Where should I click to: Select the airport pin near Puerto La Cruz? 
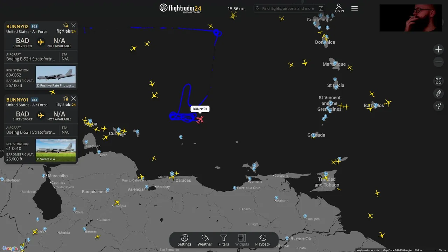[234, 188]
